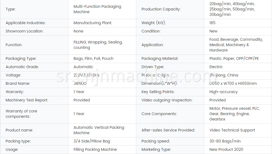Select the Driven Type Electric value
This screenshot has height=154, width=272.
(216, 67)
